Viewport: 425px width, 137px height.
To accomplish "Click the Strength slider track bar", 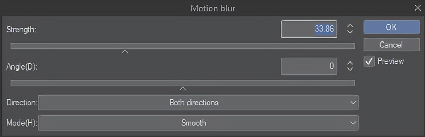I will 183,46.
